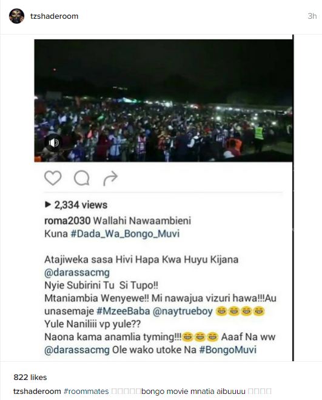The width and height of the screenshot is (322, 400).
Task: Toggle the video sound speaker icon
Action: click(x=53, y=142)
